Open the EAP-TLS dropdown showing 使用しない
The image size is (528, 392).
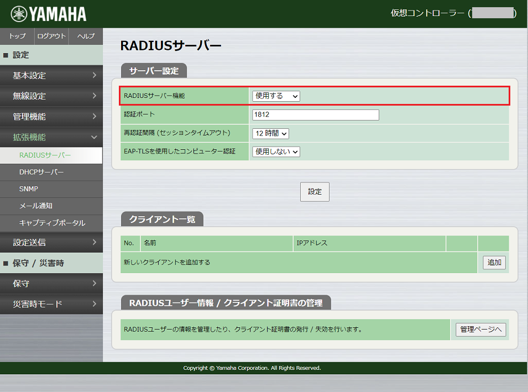click(x=275, y=151)
